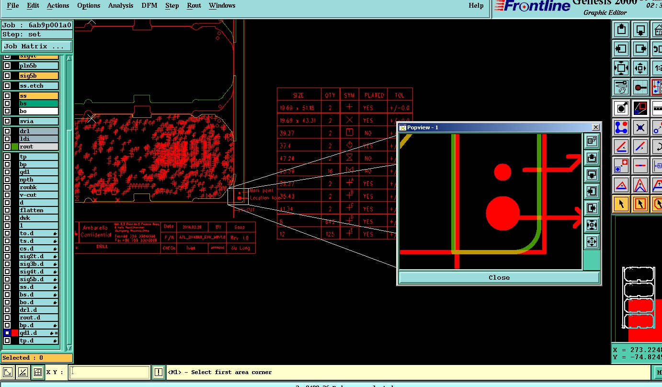This screenshot has width=662, height=387.
Task: Toggle display checkbox for layer pln5b
Action: click(x=7, y=66)
